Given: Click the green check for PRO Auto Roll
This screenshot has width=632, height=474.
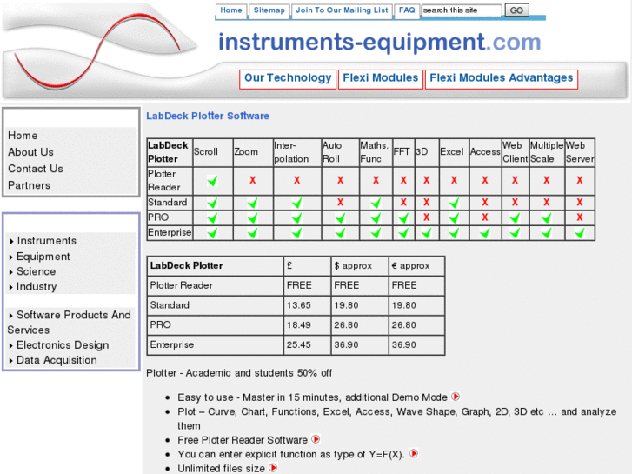Looking at the screenshot, I should [340, 217].
